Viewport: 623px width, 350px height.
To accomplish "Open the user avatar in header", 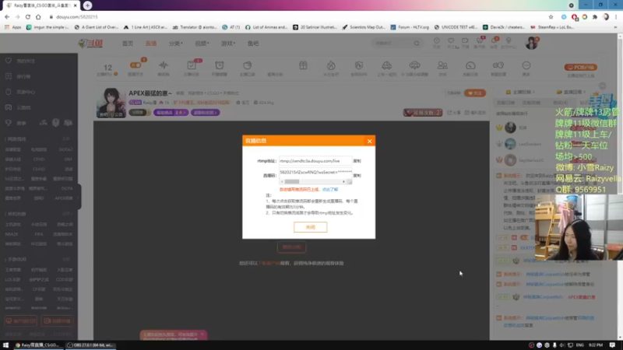I will click(x=531, y=43).
